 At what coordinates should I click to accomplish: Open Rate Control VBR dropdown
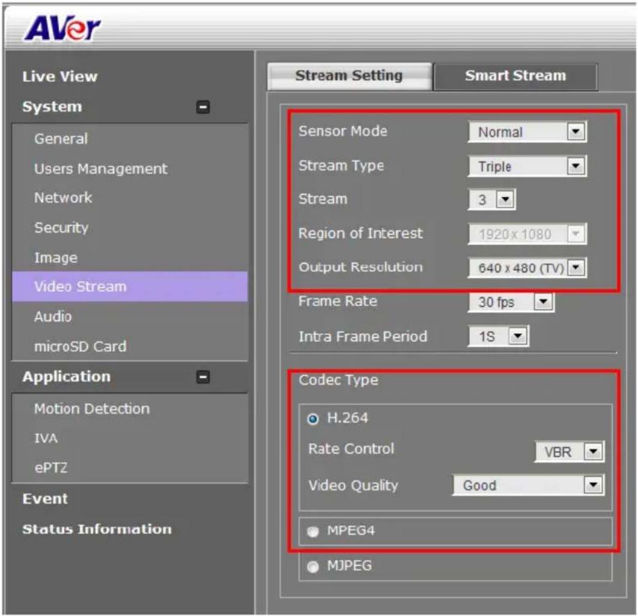pyautogui.click(x=570, y=451)
